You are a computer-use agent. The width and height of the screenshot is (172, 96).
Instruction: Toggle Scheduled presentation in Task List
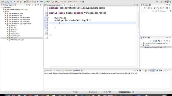pyautogui.click(x=152, y=8)
